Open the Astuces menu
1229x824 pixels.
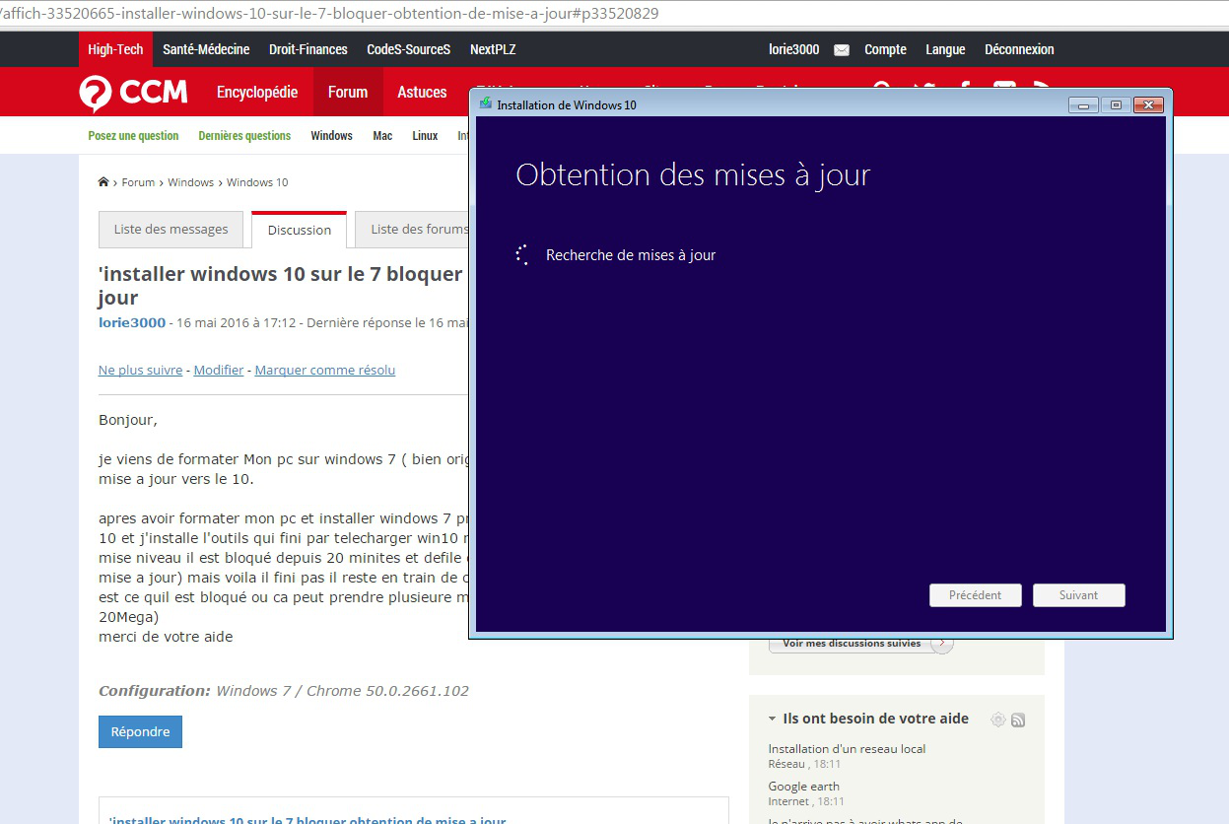point(422,92)
